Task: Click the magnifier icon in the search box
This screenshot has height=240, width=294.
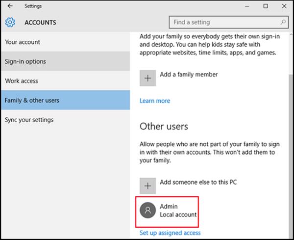Action: [282, 22]
